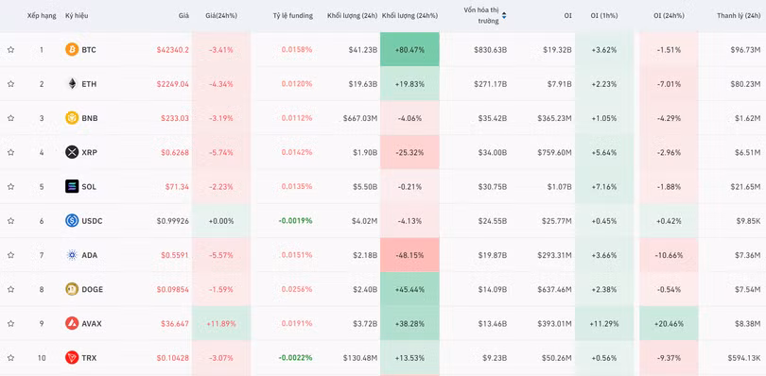Click BNB market cap $35.42B
The image size is (766, 376).
tap(492, 118)
